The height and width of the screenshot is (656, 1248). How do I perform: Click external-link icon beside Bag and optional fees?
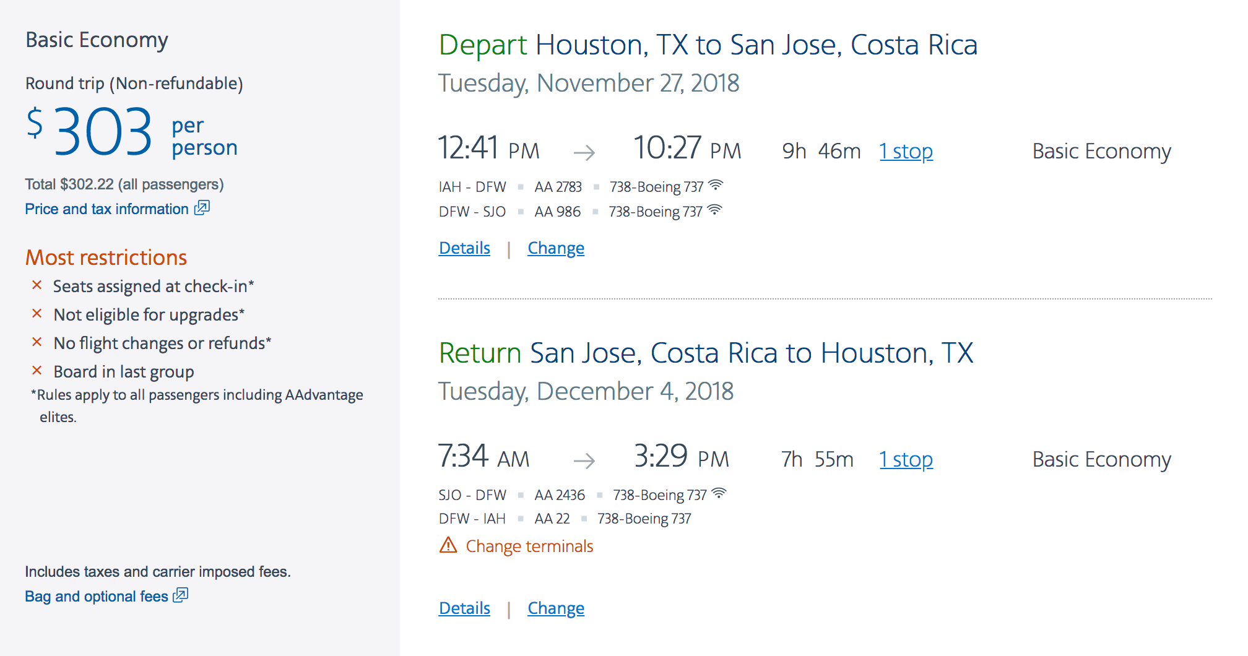pos(181,595)
